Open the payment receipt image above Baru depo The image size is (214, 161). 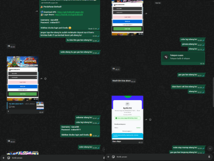[128, 117]
